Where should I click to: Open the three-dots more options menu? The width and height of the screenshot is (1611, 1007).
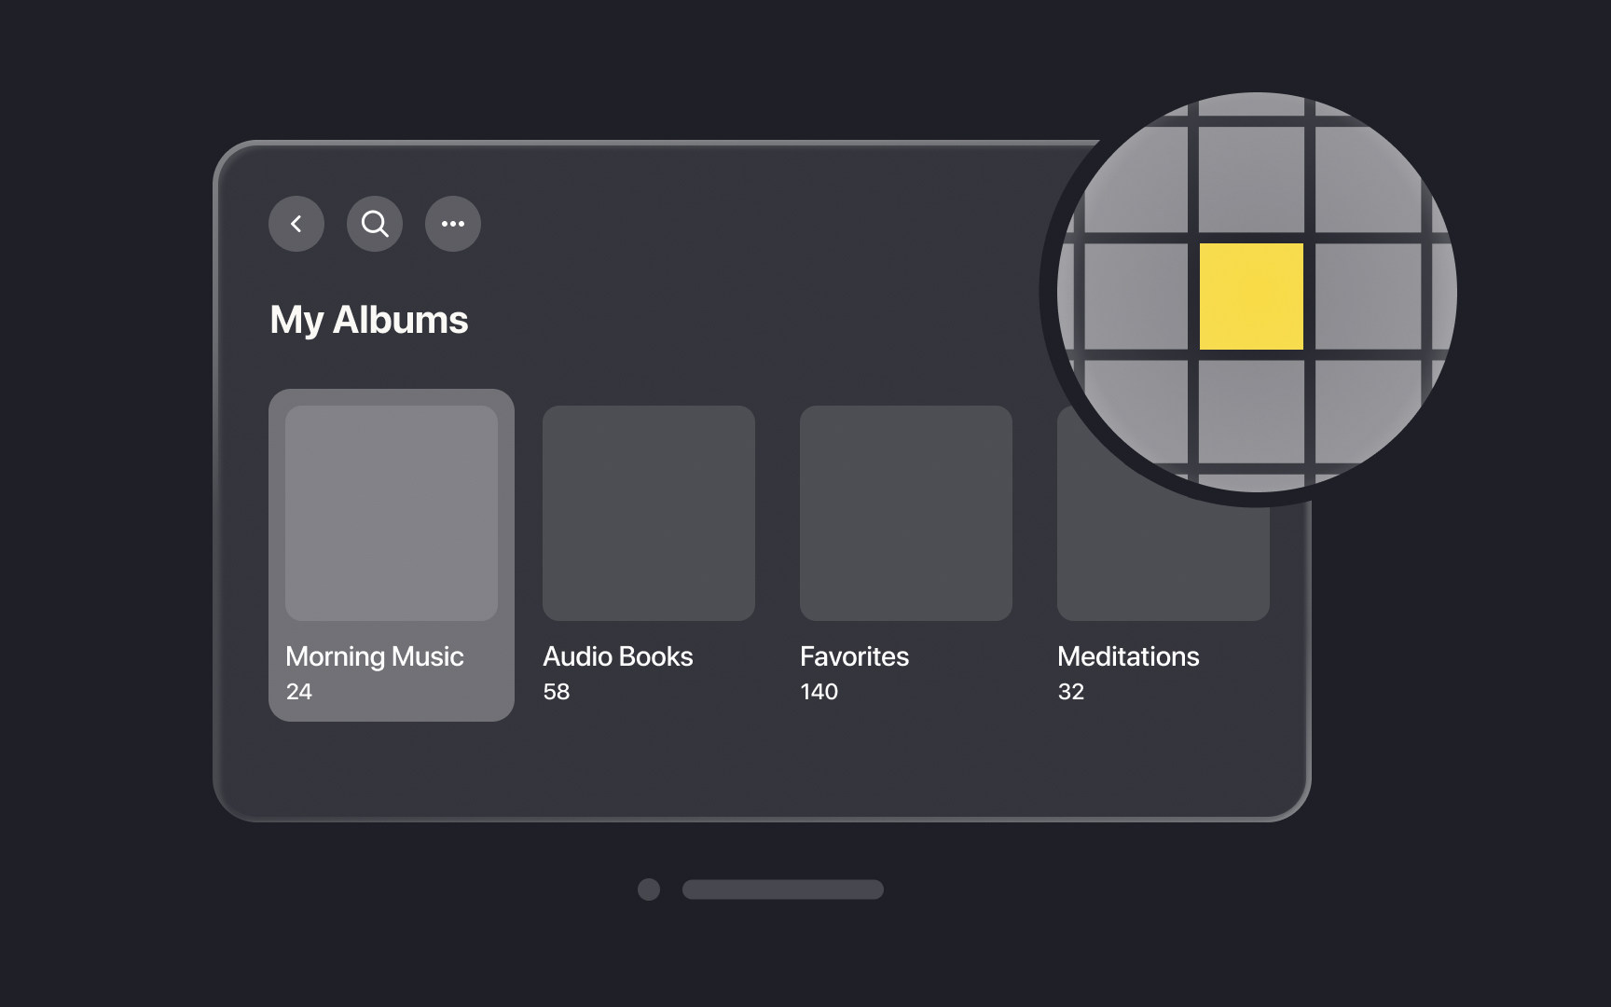point(453,224)
